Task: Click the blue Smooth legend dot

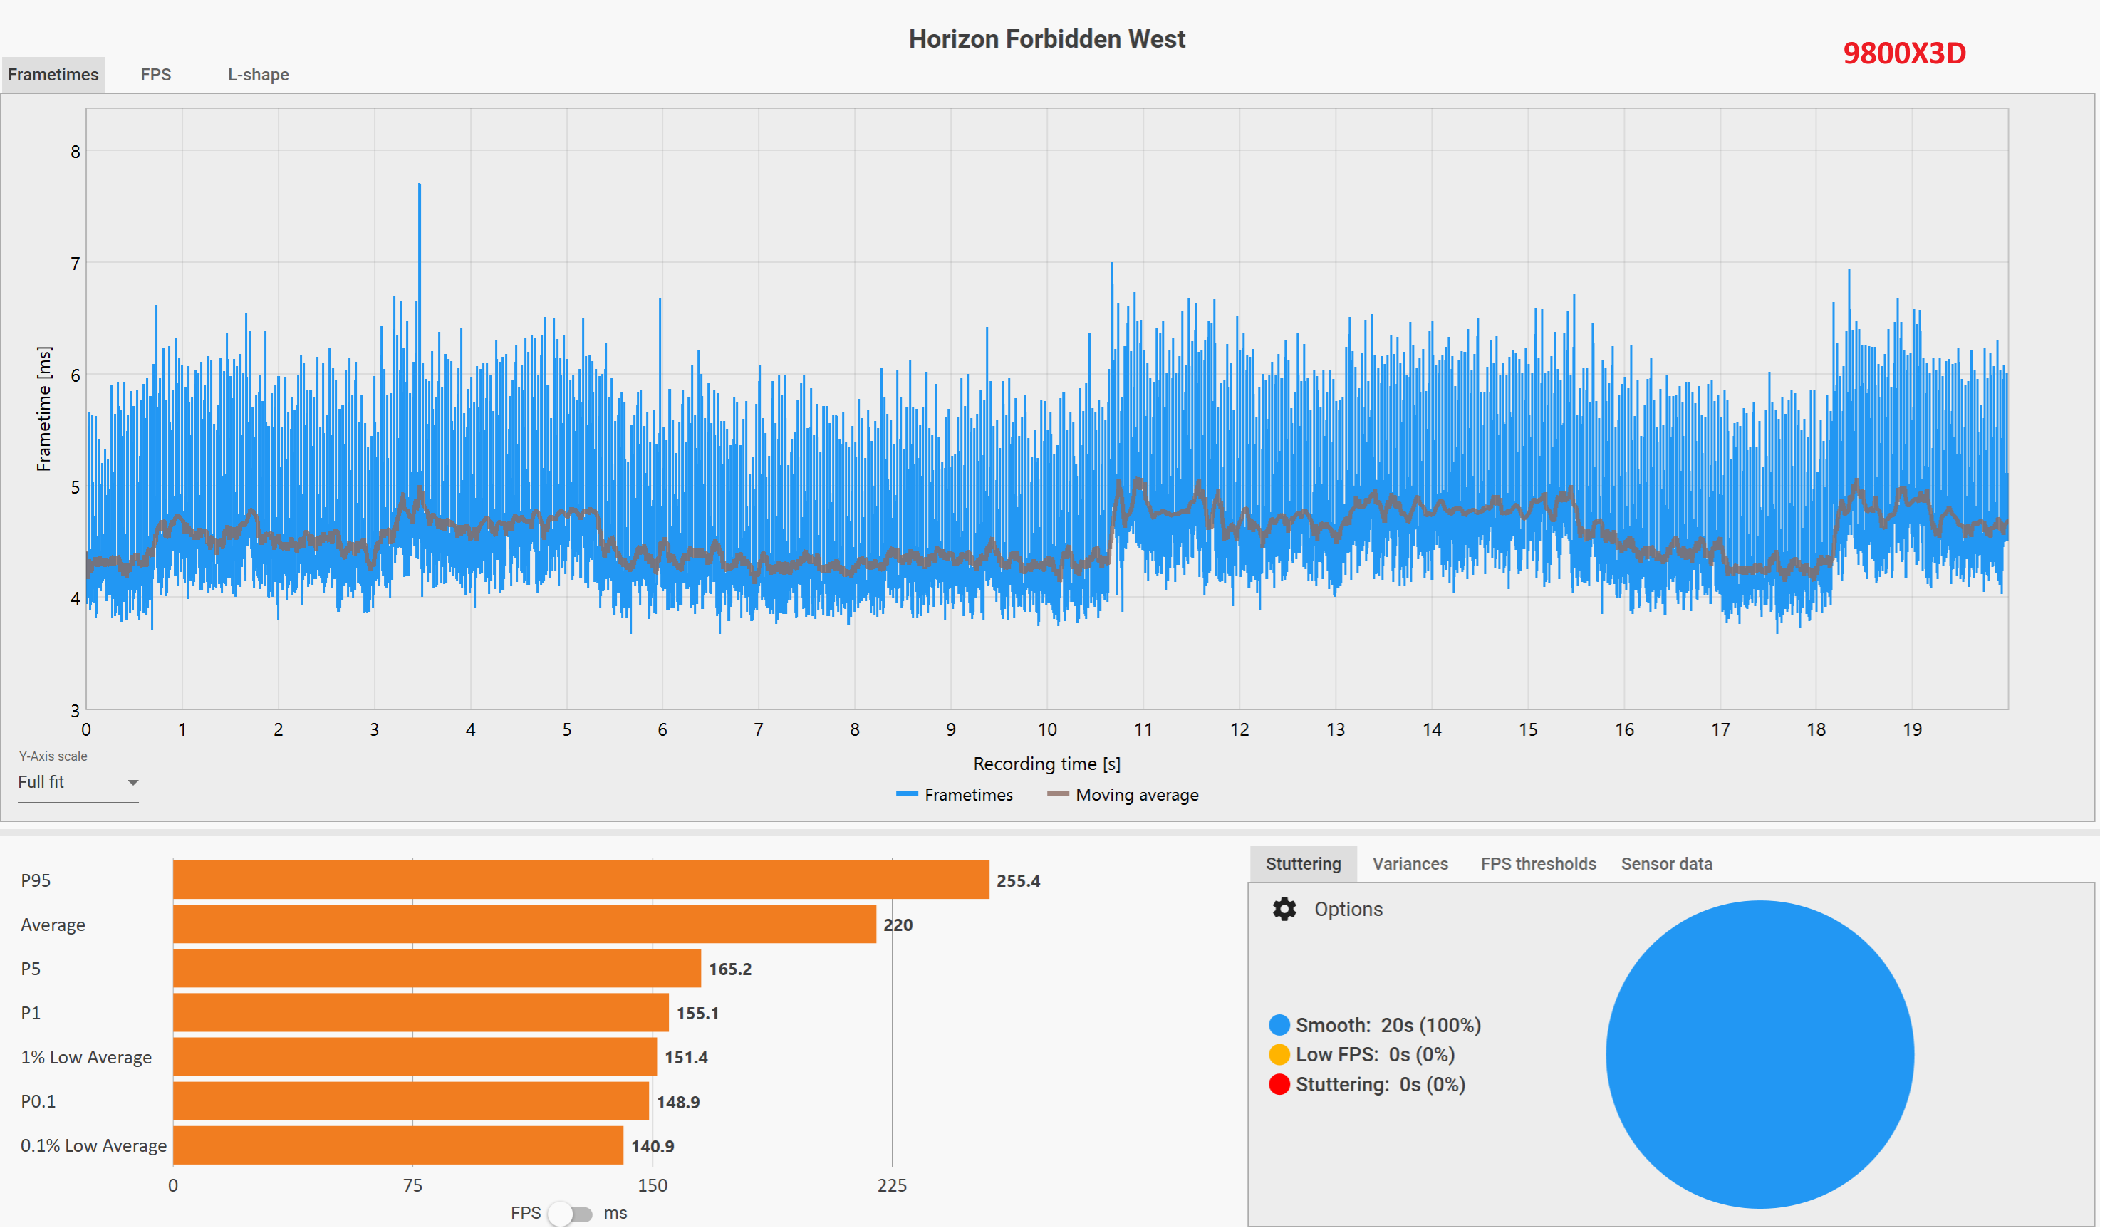Action: [1279, 1025]
